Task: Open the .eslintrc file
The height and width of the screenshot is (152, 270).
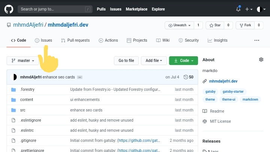Action: tap(27, 131)
